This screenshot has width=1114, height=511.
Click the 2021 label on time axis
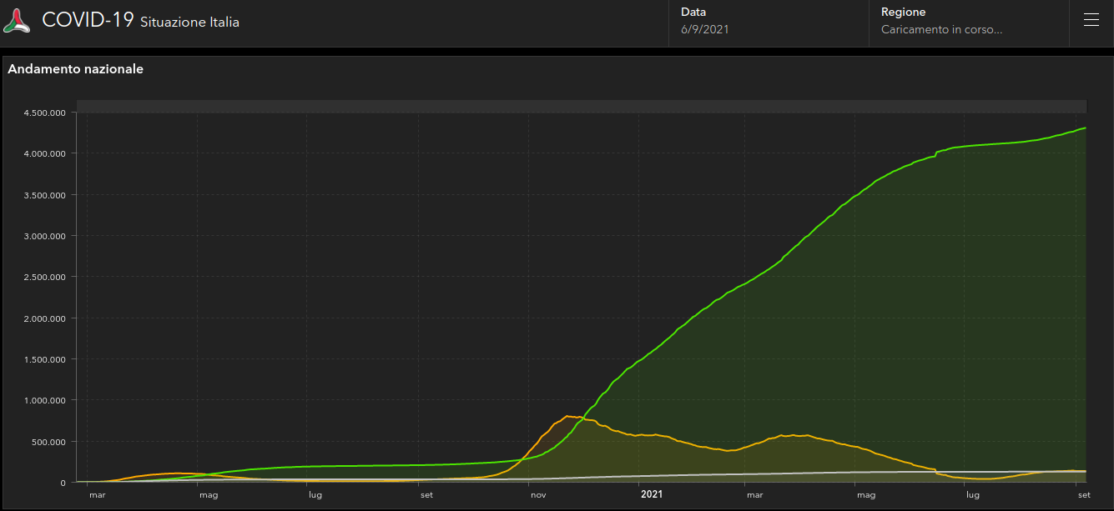(x=652, y=495)
